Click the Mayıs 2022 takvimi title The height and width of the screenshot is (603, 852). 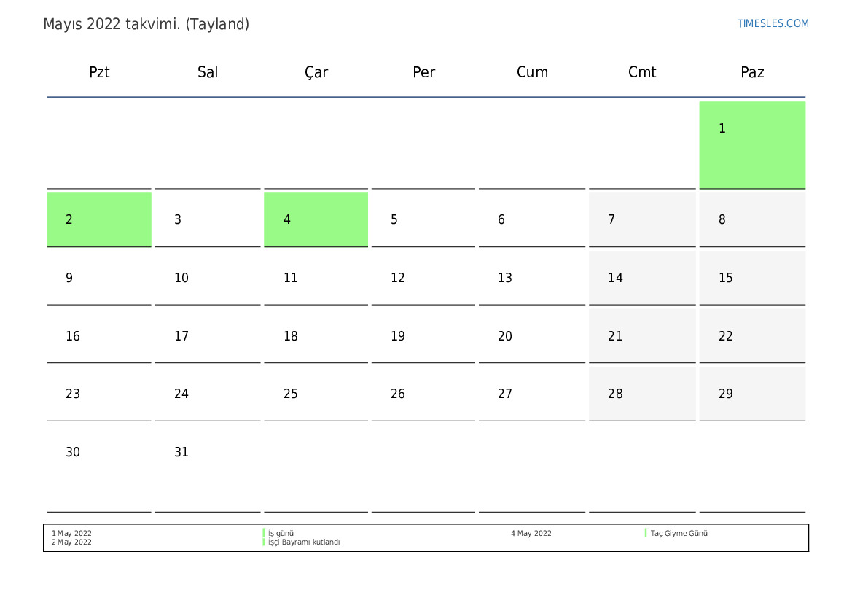coord(146,24)
